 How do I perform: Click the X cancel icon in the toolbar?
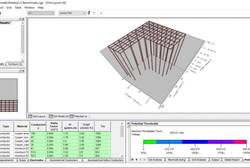point(94,13)
